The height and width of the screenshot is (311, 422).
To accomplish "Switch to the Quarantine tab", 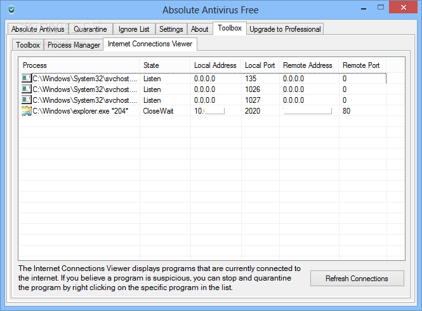I will point(90,29).
